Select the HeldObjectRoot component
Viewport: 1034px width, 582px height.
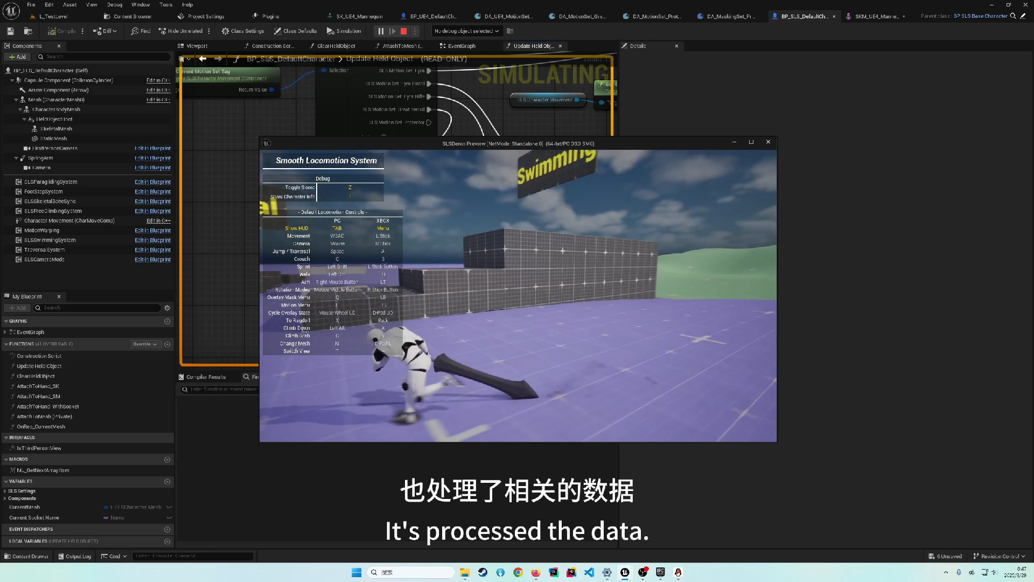(54, 120)
